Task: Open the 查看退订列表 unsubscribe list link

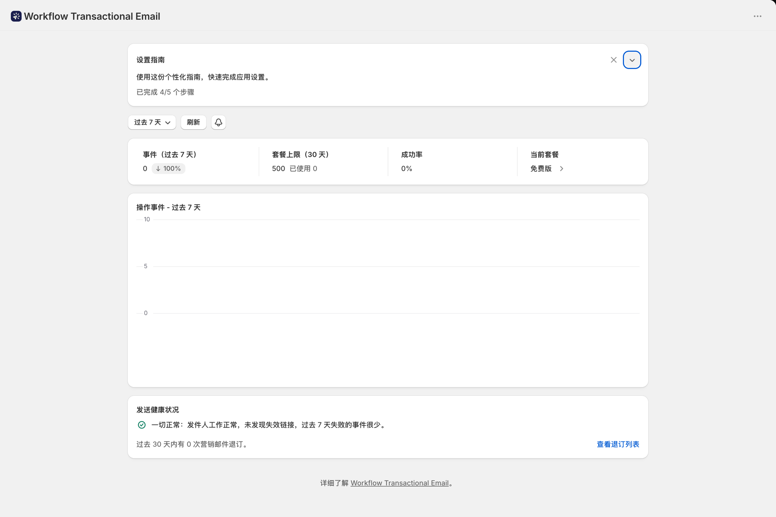Action: (x=618, y=444)
